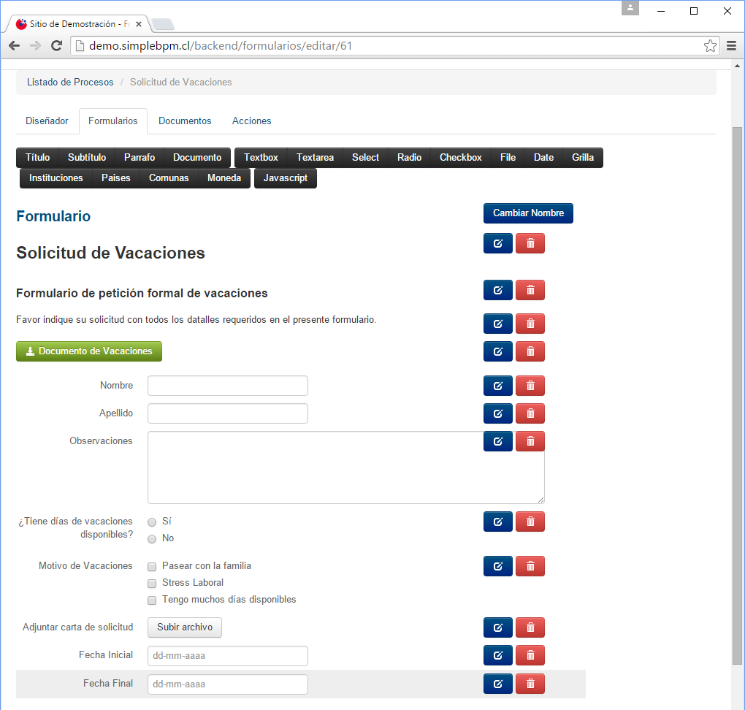Go to Listado de Procesos breadcrumb
This screenshot has width=745, height=710.
tap(70, 83)
